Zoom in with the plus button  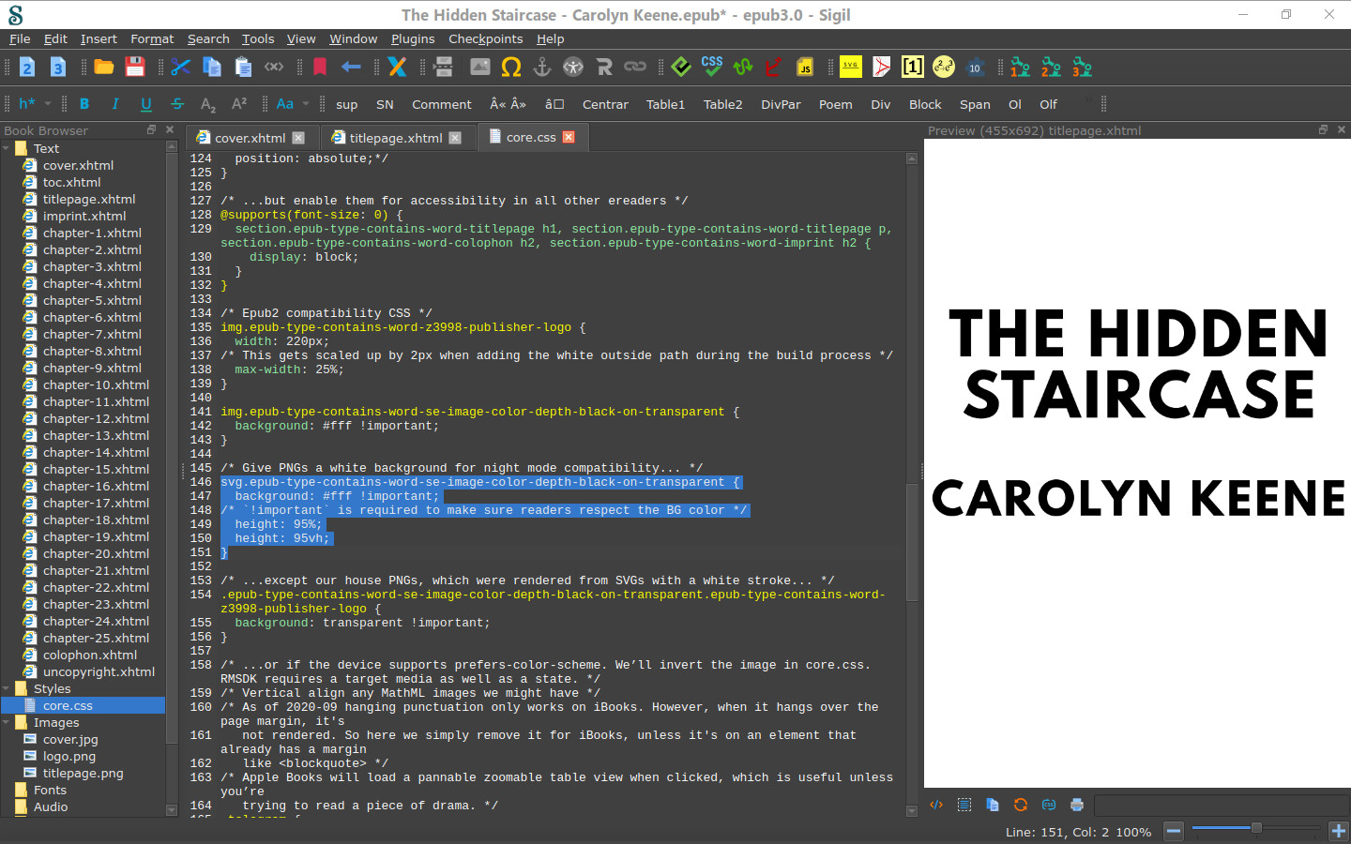[x=1339, y=831]
